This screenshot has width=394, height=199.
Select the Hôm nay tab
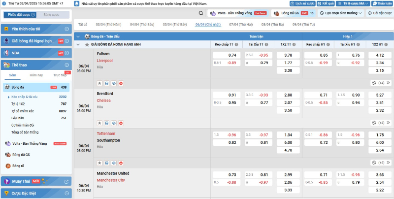[x=36, y=75]
